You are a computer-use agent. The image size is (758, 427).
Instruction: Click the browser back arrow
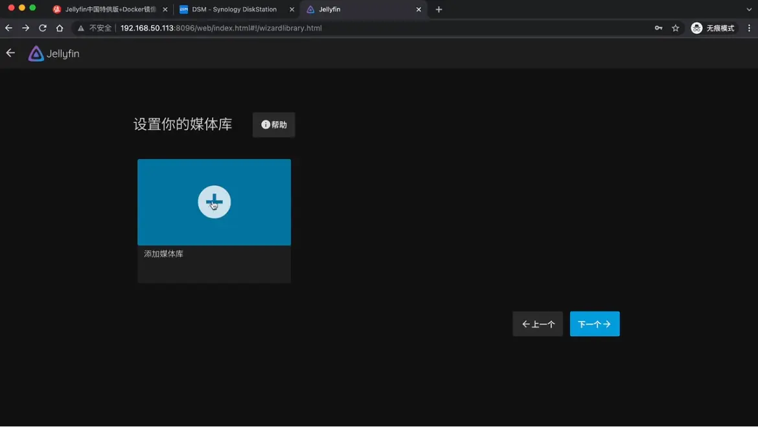[8, 28]
